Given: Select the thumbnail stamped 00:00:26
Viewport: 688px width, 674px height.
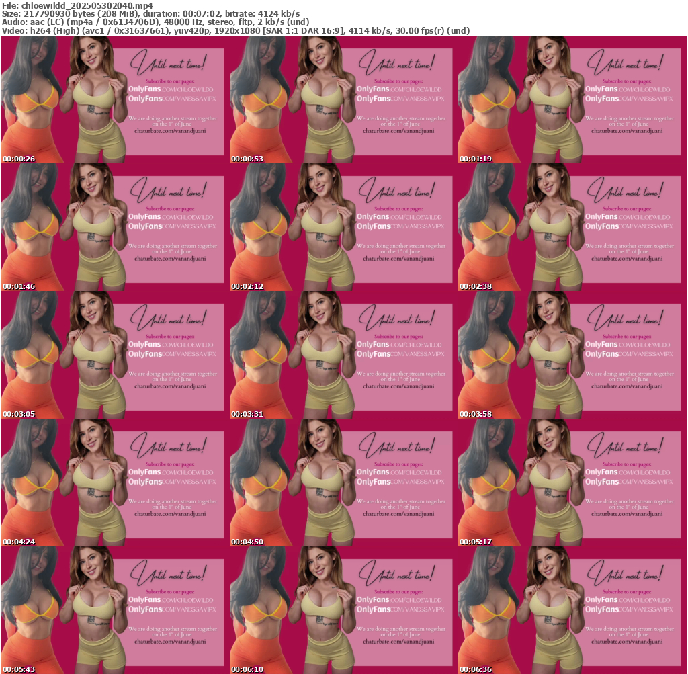Looking at the screenshot, I should 116,99.
